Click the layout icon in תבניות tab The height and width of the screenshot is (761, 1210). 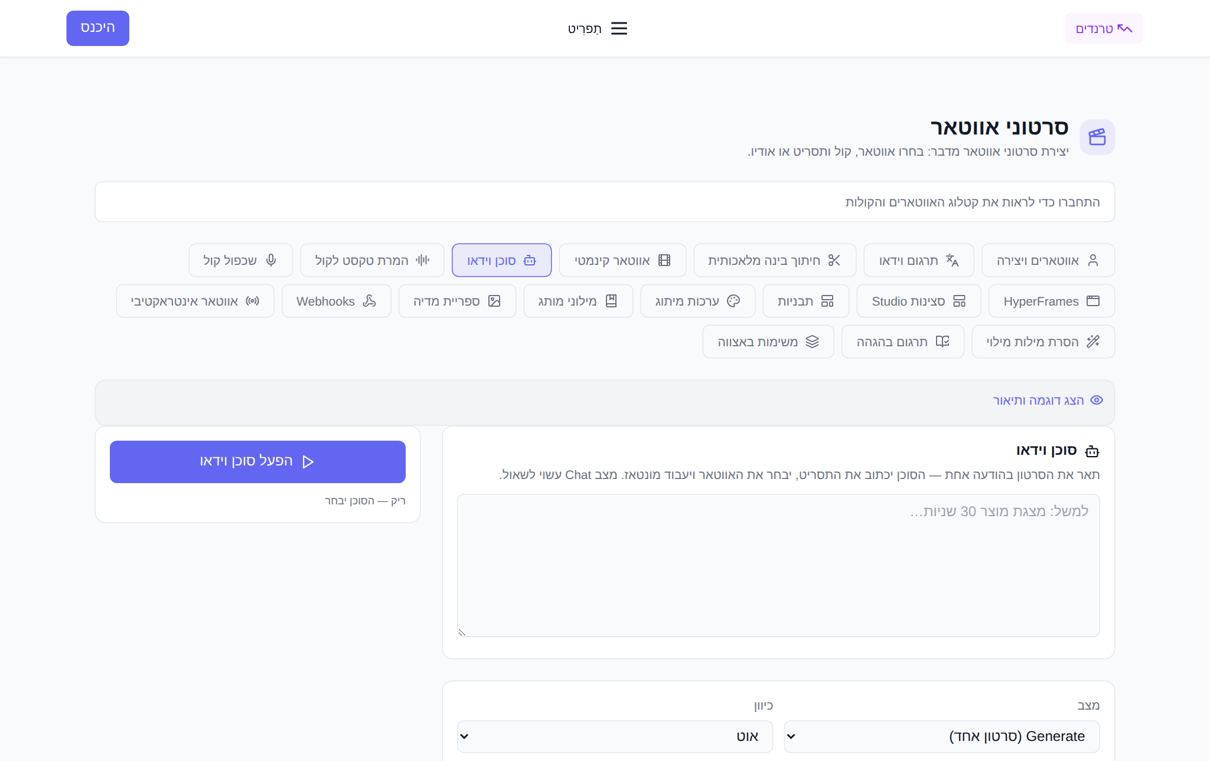pos(827,301)
